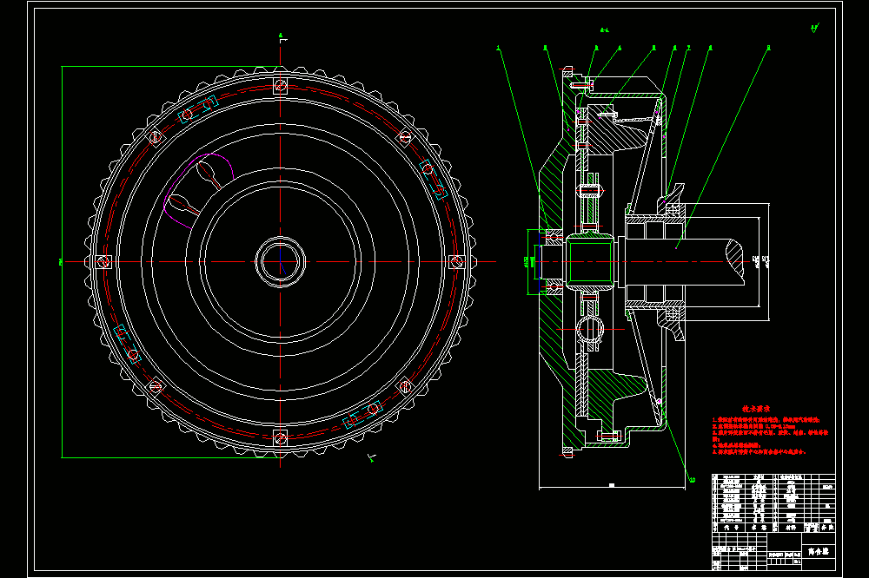Select part balloon number 7 label
Viewport: 869px width, 578px height.
pos(688,49)
